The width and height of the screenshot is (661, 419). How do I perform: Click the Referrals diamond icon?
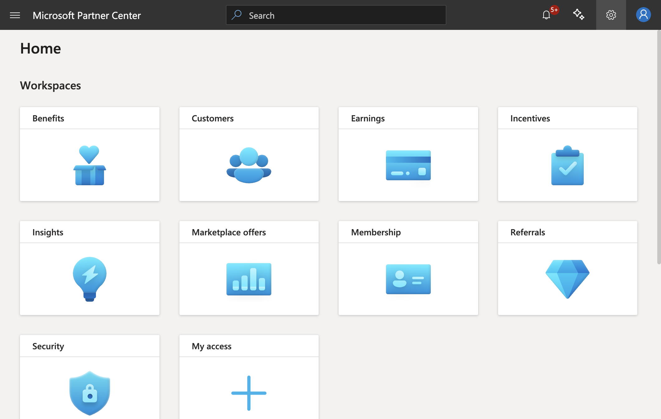click(x=568, y=279)
